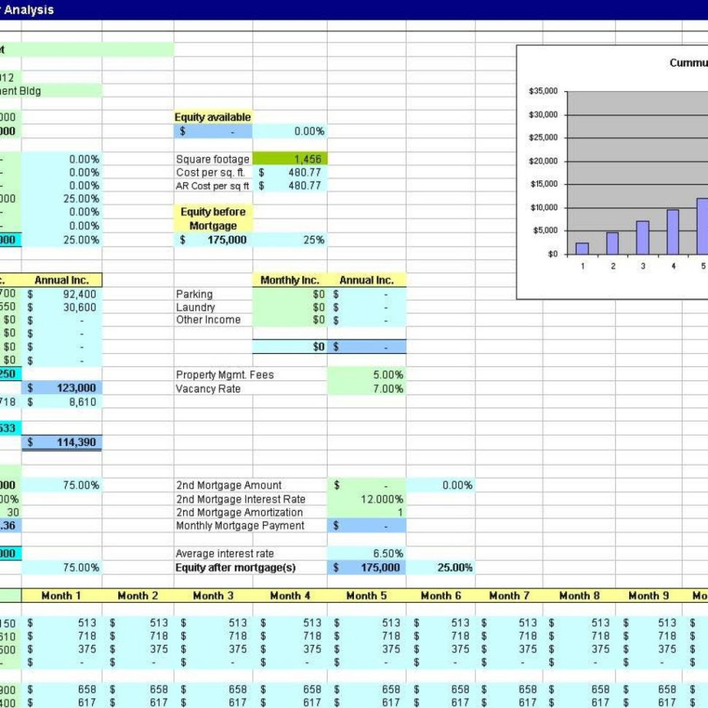Screen dimensions: 708x708
Task: Click the Cost per sq. ft. value cell
Action: [x=290, y=172]
